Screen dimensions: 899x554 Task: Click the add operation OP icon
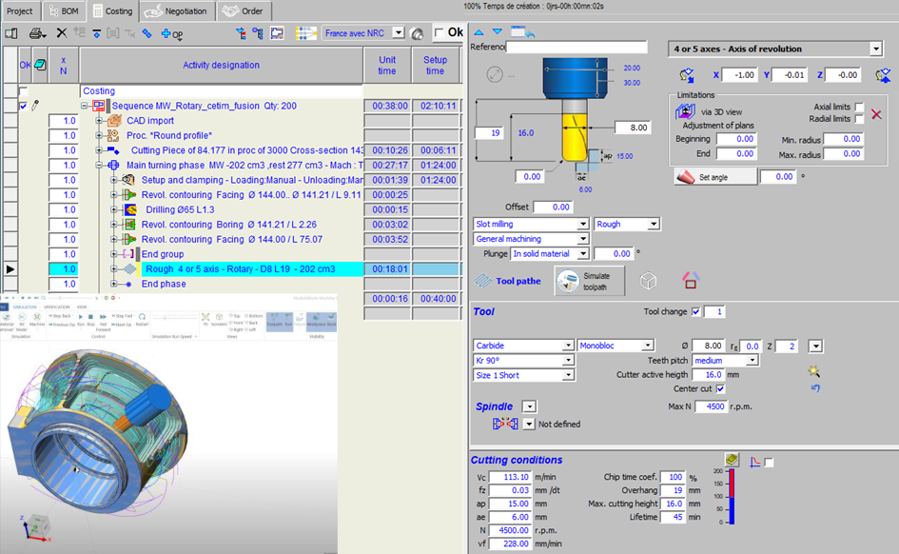coord(171,33)
